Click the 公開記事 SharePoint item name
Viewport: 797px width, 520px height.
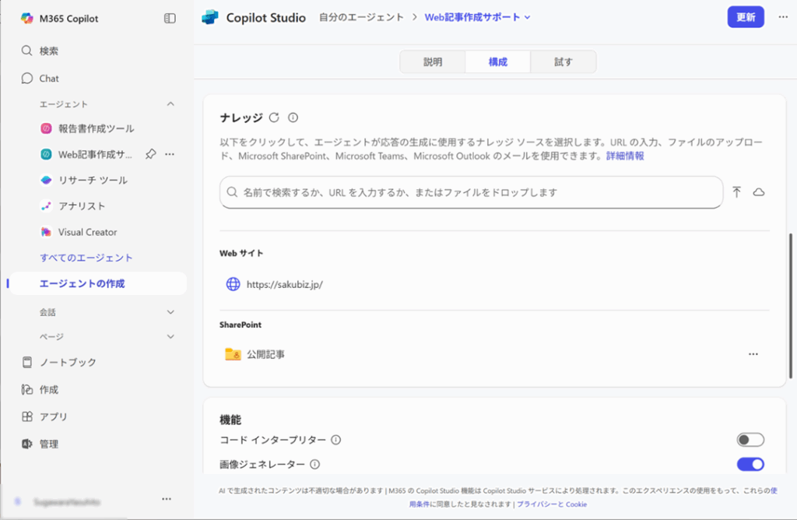(x=265, y=354)
